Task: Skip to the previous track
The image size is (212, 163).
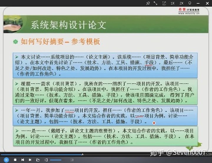Action: click(23, 160)
